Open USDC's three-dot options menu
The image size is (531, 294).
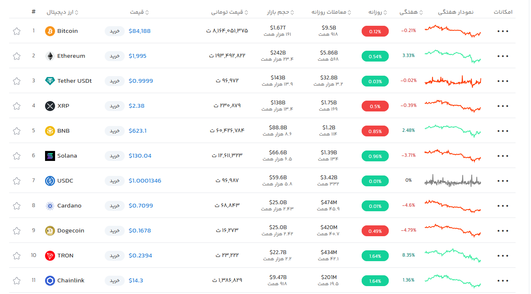[503, 181]
